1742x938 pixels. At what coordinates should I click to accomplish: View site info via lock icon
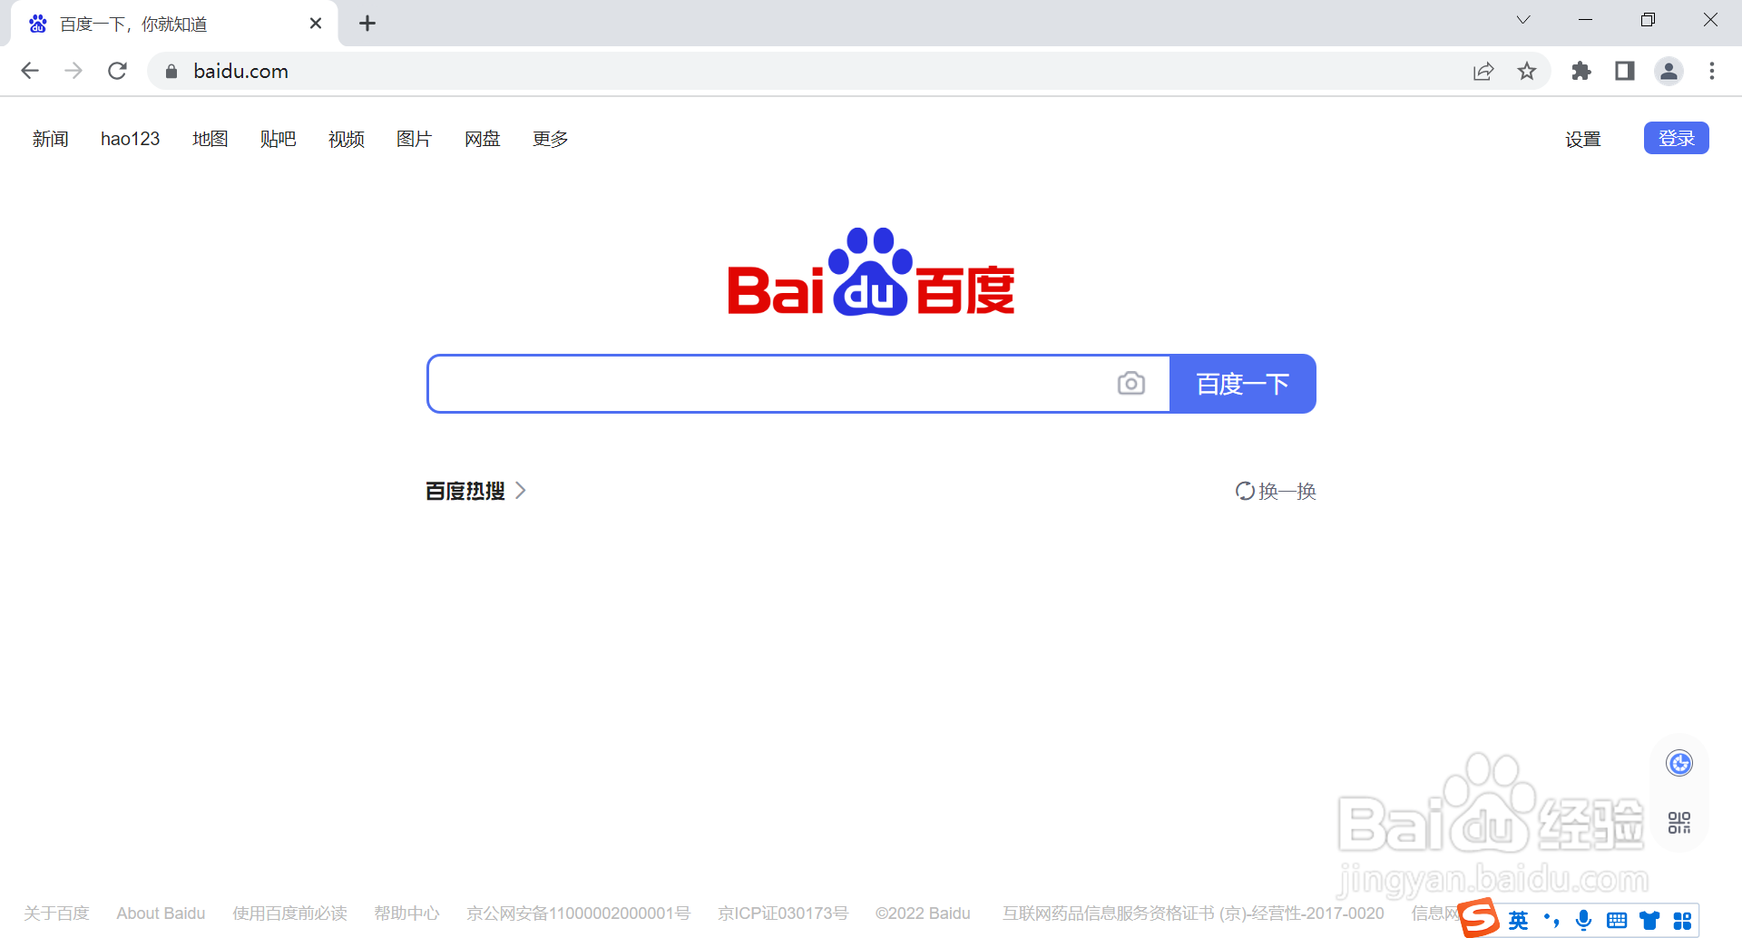(x=171, y=71)
